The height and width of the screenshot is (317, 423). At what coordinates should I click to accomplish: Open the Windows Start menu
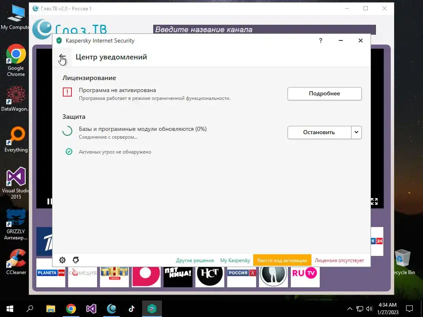10,309
